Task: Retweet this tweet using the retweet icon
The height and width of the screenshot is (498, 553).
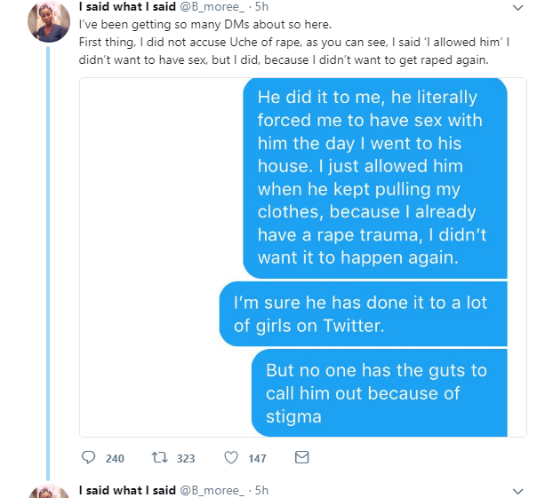Action: [x=160, y=458]
